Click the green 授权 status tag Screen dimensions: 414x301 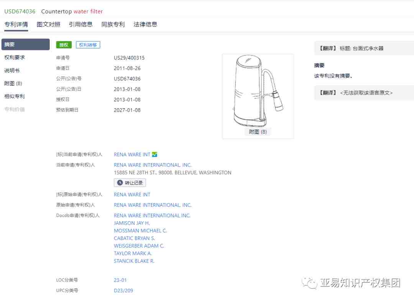[64, 45]
